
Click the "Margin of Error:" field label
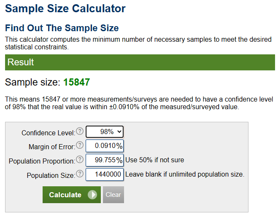click(x=51, y=147)
